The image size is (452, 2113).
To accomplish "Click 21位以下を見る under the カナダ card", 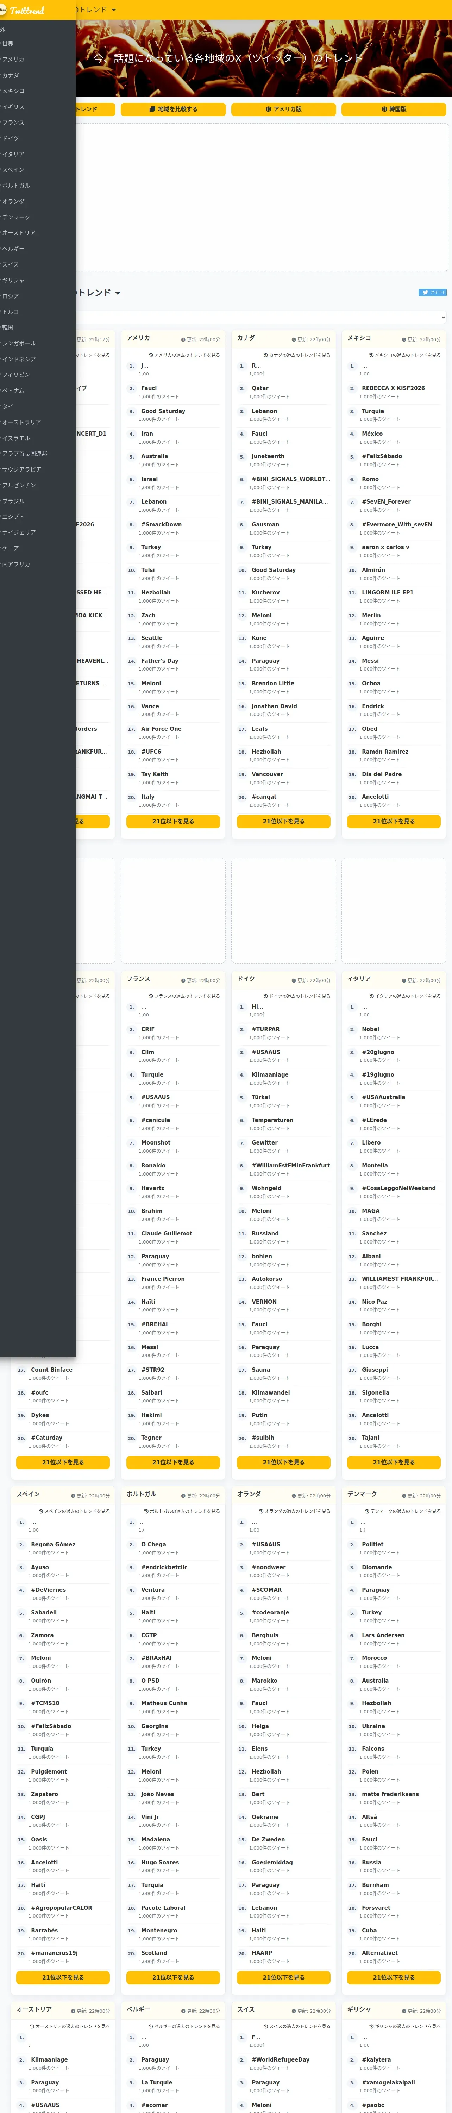I will [284, 821].
